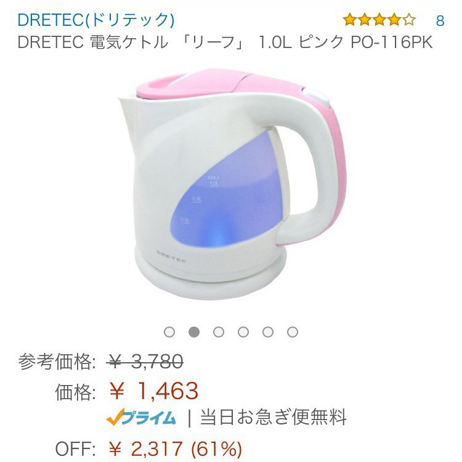Click the empty fifth rating star
This screenshot has height=462, width=462.
point(409,20)
